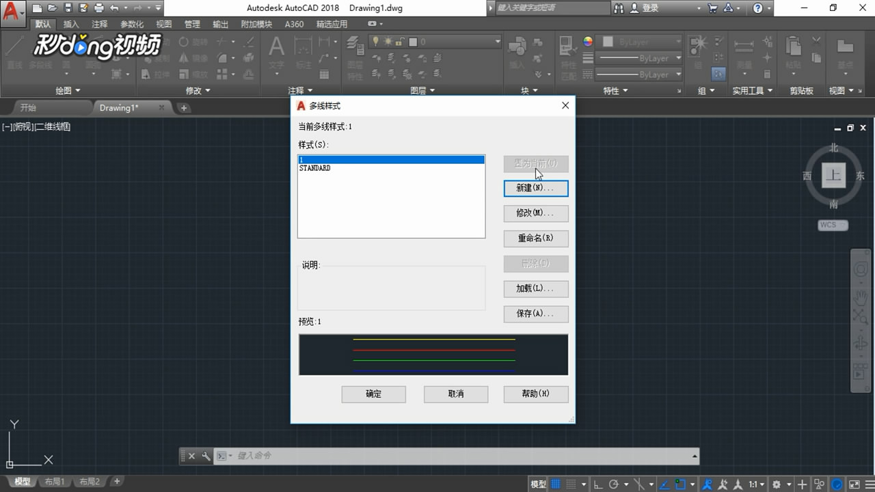Click the Open file icon in quick access toolbar

point(52,8)
